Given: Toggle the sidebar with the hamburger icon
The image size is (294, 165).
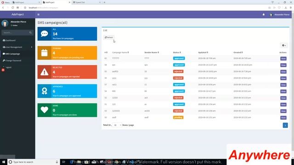Looking at the screenshot, I should point(39,14).
